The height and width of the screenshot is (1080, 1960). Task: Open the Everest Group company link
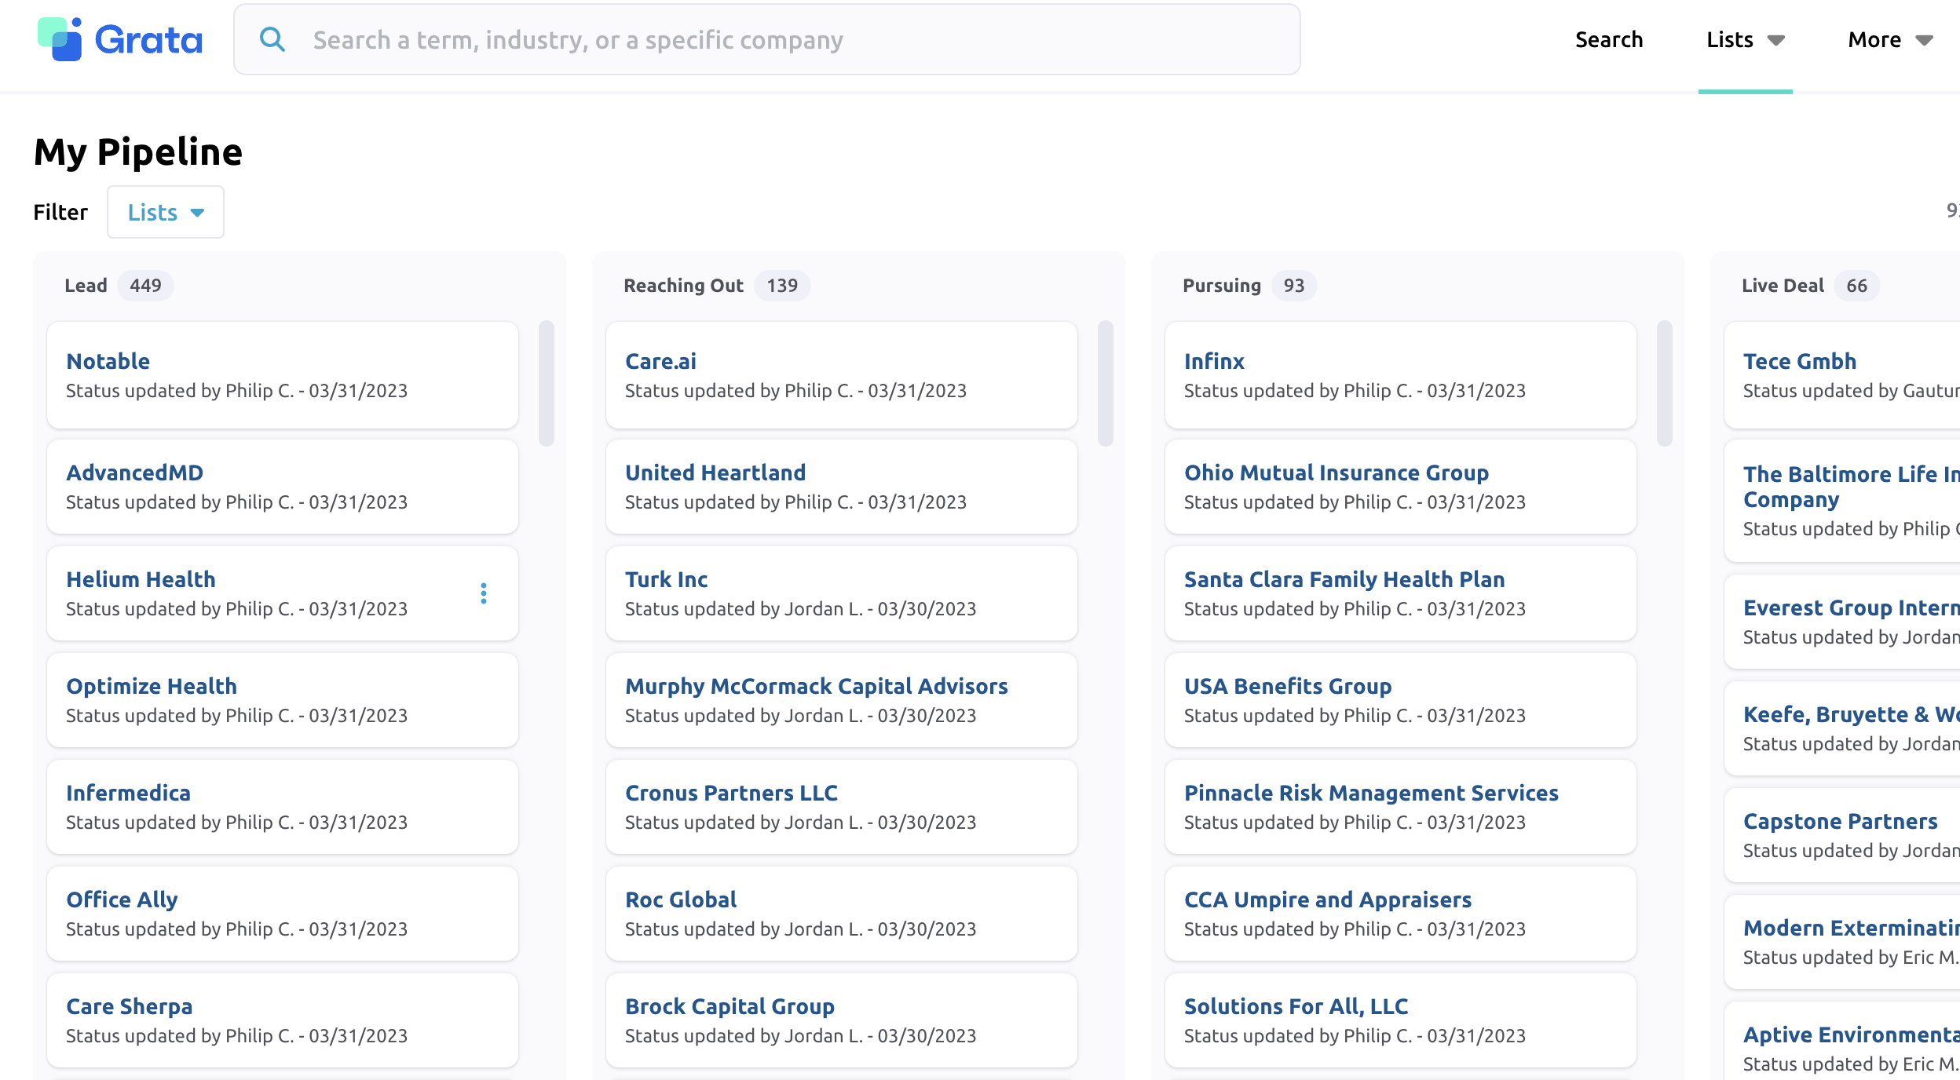click(1851, 607)
